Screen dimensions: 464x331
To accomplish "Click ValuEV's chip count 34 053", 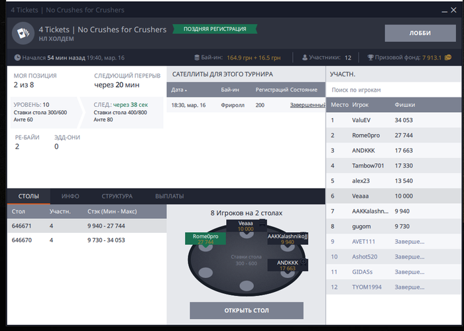I will pos(404,120).
